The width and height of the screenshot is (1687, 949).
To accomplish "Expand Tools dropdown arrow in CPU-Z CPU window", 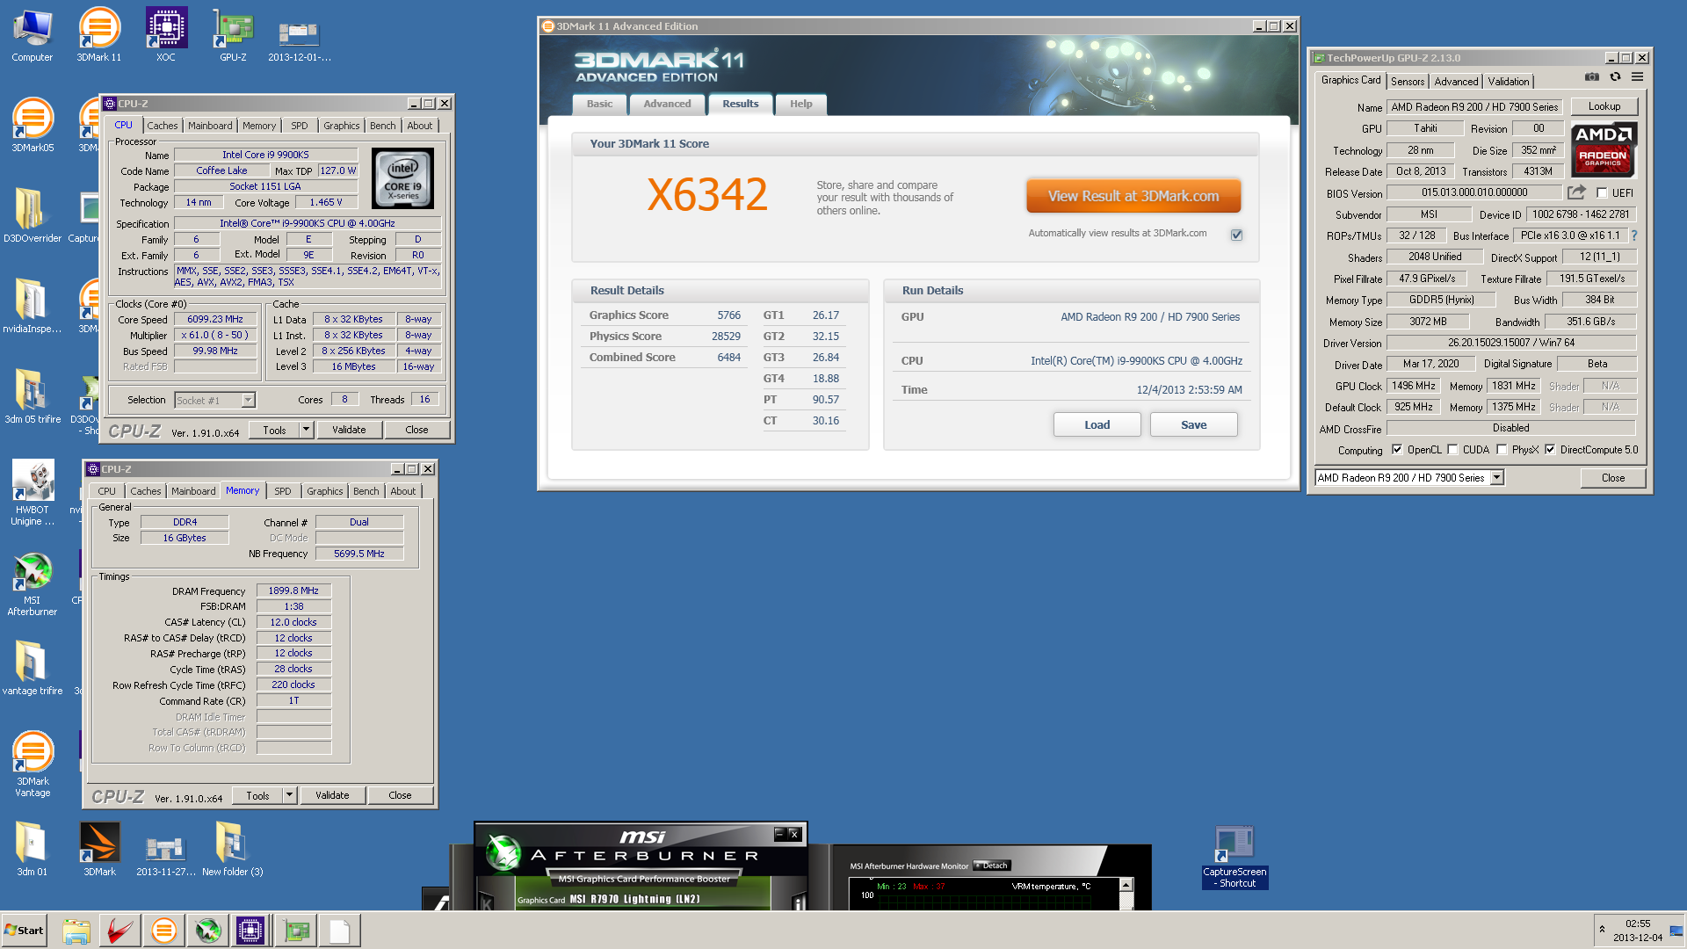I will coord(306,430).
